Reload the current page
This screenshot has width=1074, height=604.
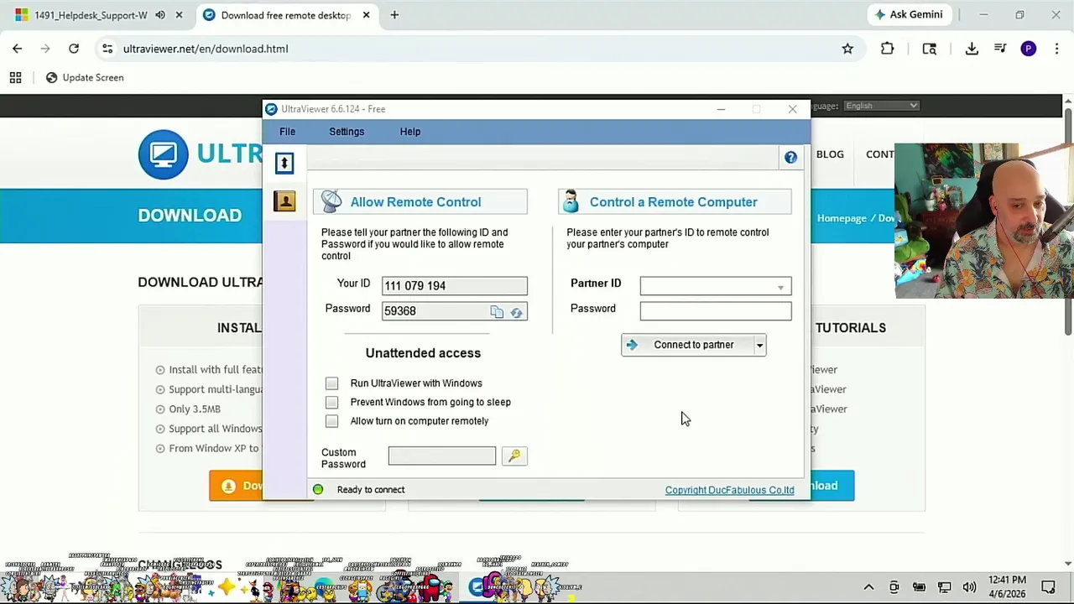[x=74, y=49]
